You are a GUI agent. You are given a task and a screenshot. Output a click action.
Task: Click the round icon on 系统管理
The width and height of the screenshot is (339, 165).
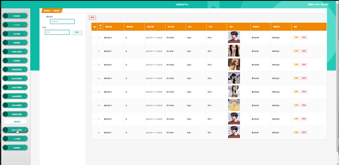(5, 148)
